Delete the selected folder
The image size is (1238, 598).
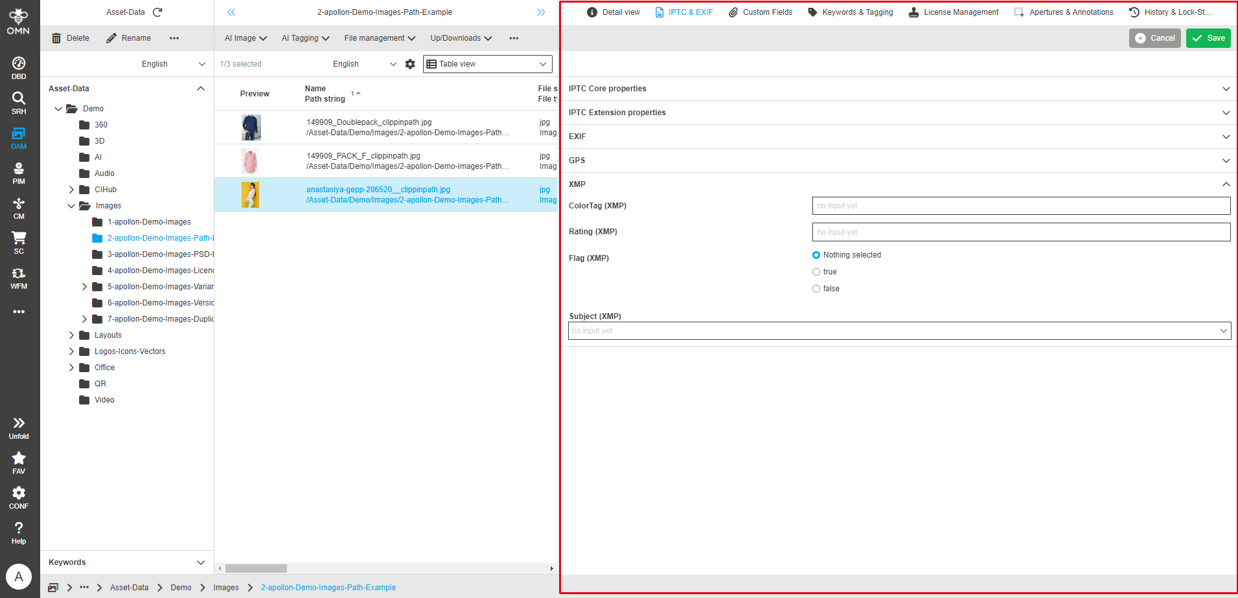point(71,38)
